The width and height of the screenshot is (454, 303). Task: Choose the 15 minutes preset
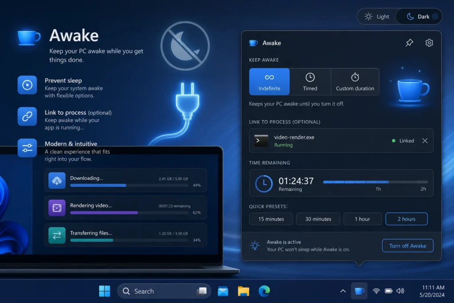pyautogui.click(x=271, y=219)
